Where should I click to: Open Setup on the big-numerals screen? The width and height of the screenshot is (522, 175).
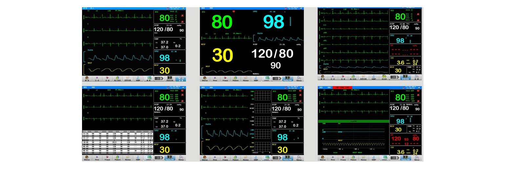(x=299, y=79)
